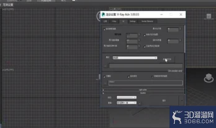
Task: Click the lower-left viewport label
Action: coord(8,70)
